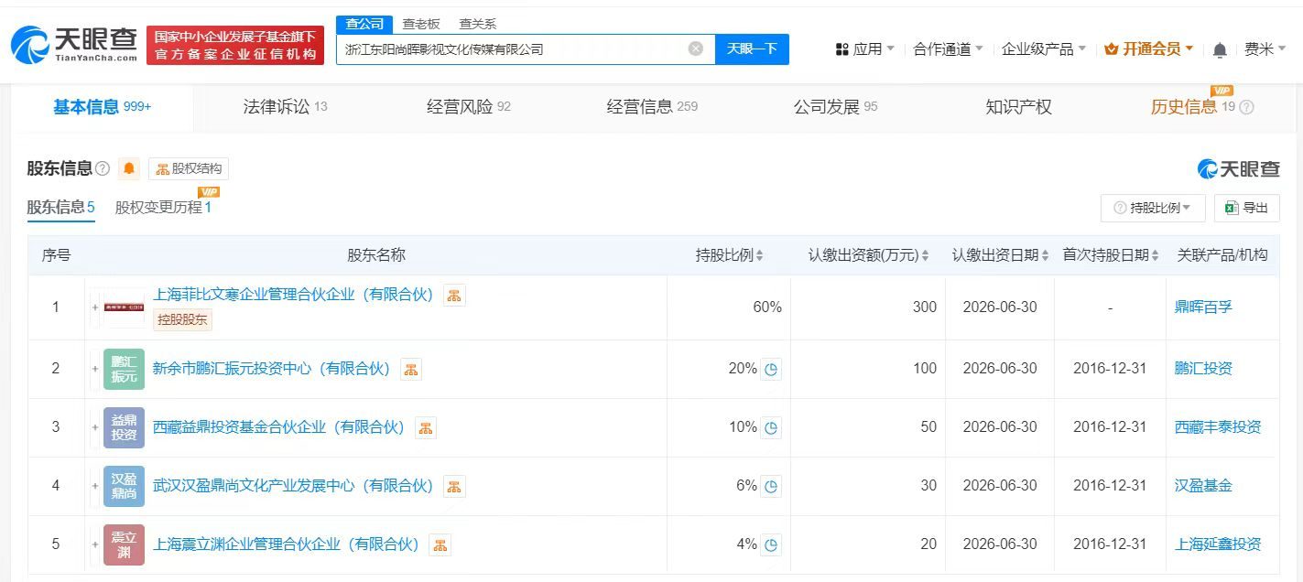Expand the 上海震立渊 shareholder row
This screenshot has width=1303, height=582.
click(x=94, y=544)
